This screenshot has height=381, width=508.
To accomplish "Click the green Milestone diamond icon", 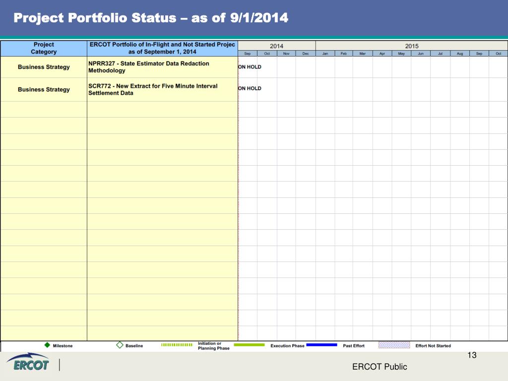I will (x=47, y=345).
